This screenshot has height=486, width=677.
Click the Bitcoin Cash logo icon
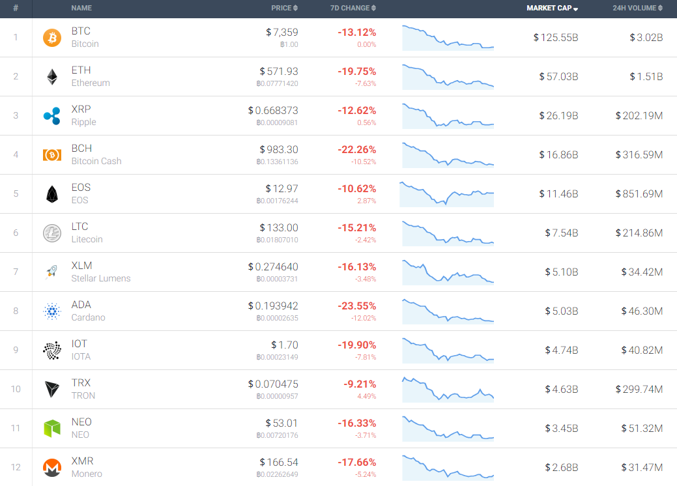52,154
